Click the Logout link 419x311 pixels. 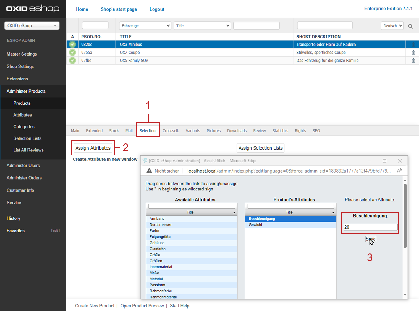click(x=157, y=9)
